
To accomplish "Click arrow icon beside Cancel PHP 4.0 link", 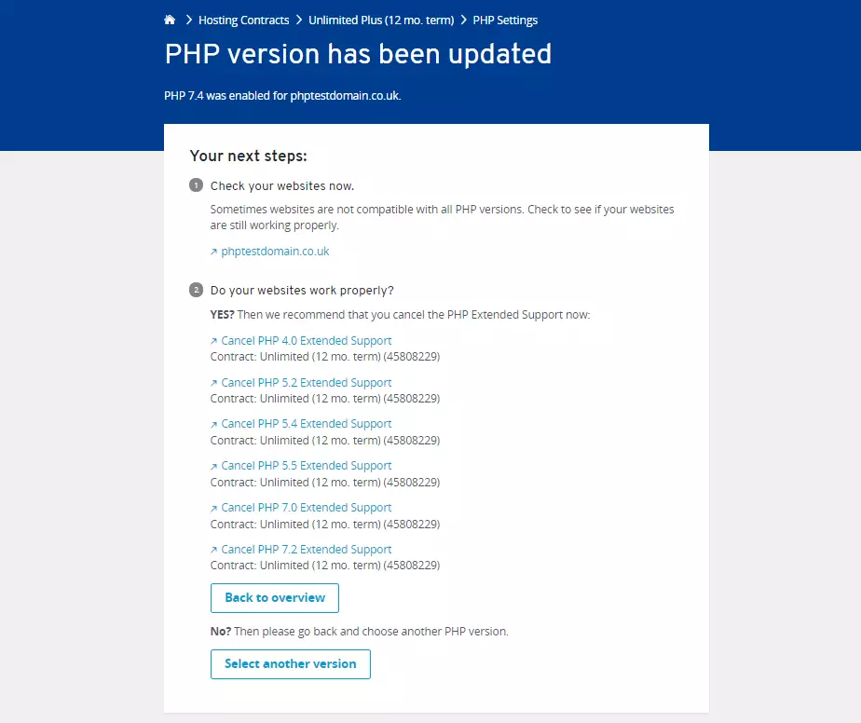I will (x=214, y=341).
